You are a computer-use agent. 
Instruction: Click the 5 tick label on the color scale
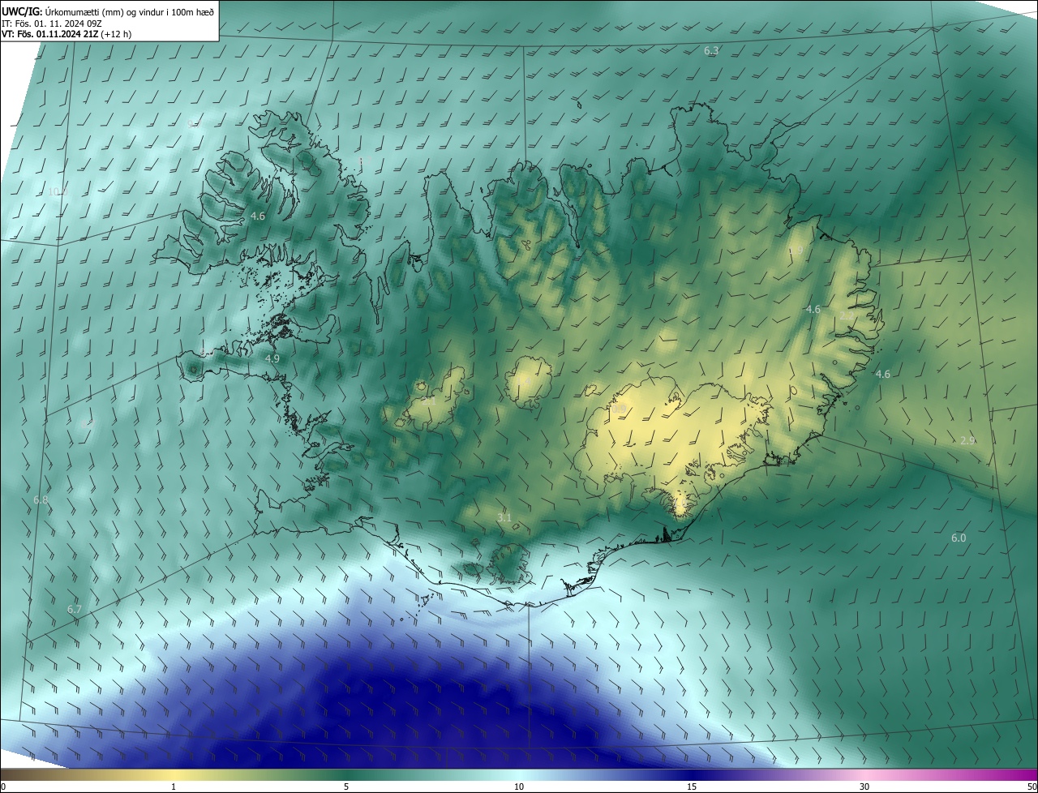click(x=346, y=787)
